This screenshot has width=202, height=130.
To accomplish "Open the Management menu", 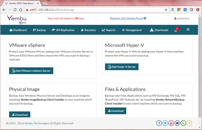I will point(132,30).
